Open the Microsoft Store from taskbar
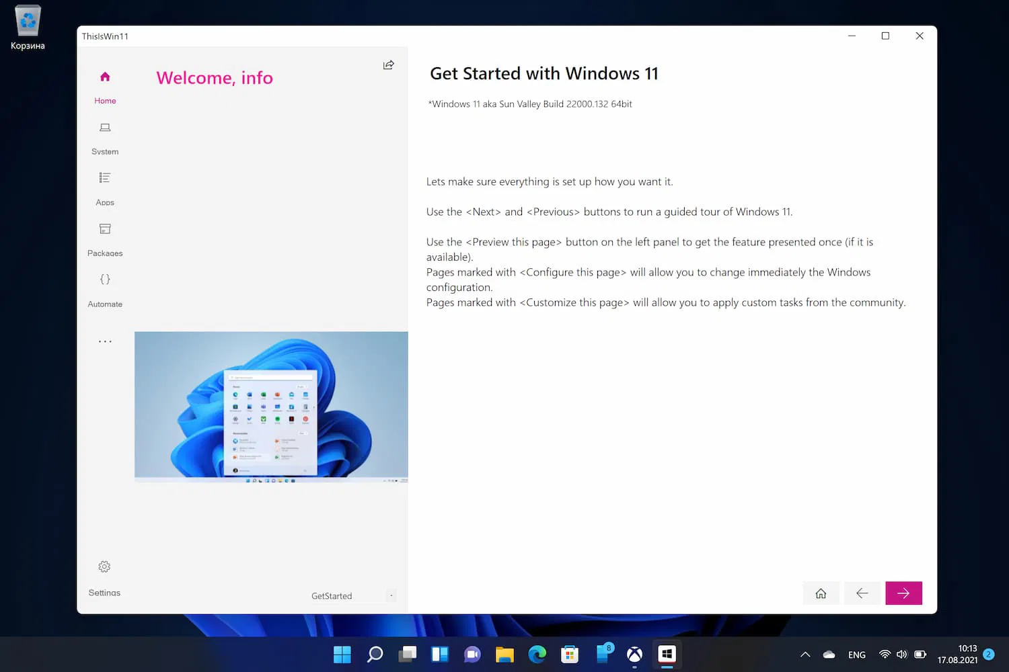Screen dimensions: 1009x672 tap(570, 654)
